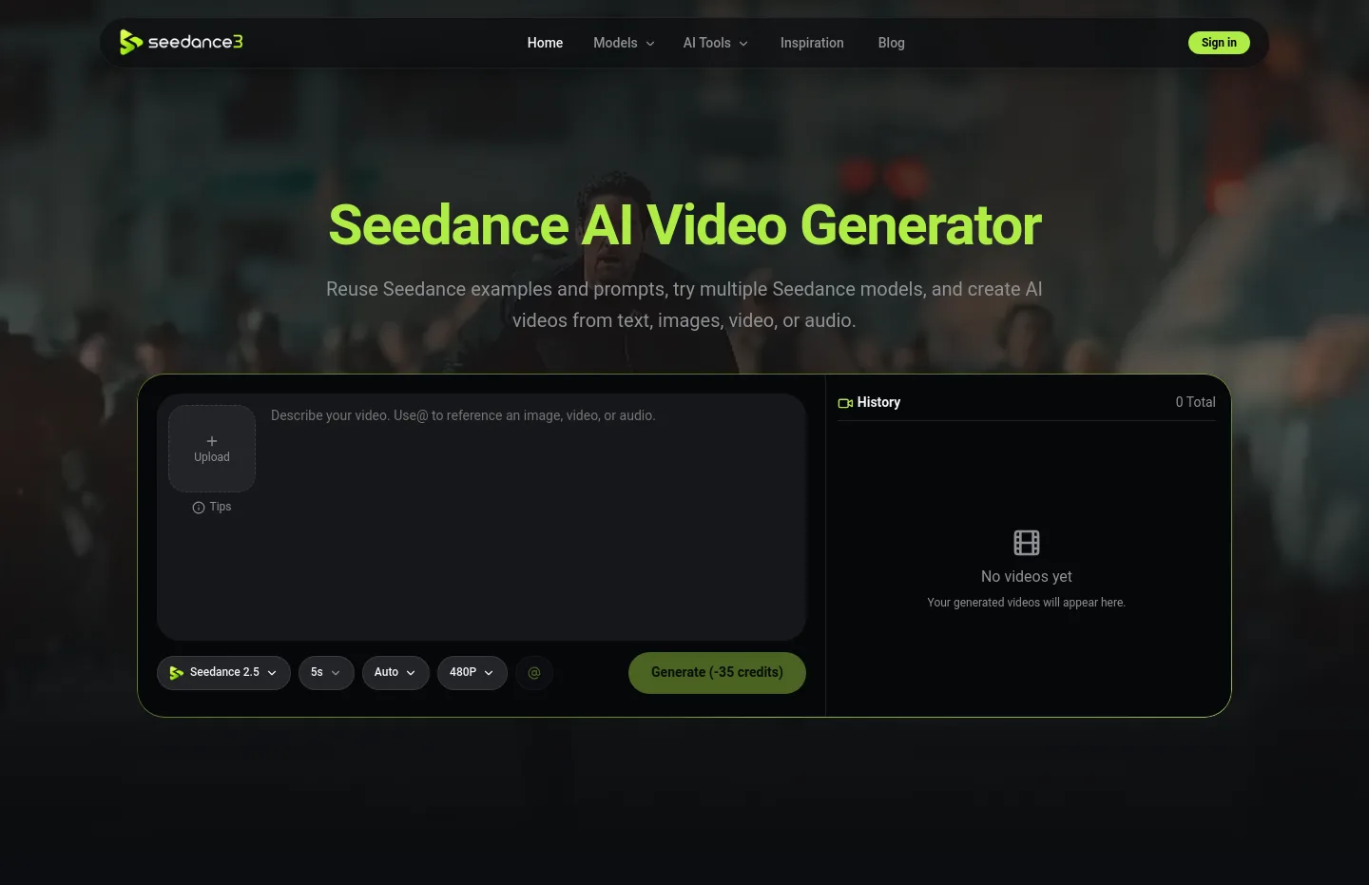Image resolution: width=1369 pixels, height=885 pixels.
Task: Open the 480P resolution dropdown
Action: pos(472,673)
